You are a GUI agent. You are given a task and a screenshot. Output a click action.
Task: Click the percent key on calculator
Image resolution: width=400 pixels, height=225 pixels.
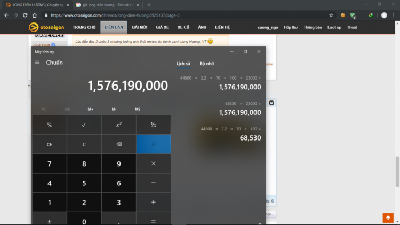50,125
